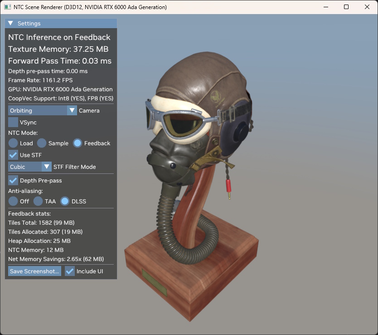Uncheck the Use STF option
This screenshot has width=378, height=335.
(13, 155)
